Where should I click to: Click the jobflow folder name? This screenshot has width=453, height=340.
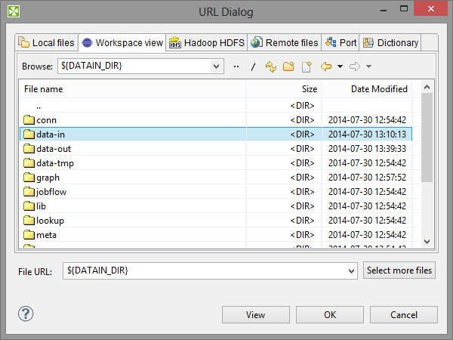click(x=51, y=192)
